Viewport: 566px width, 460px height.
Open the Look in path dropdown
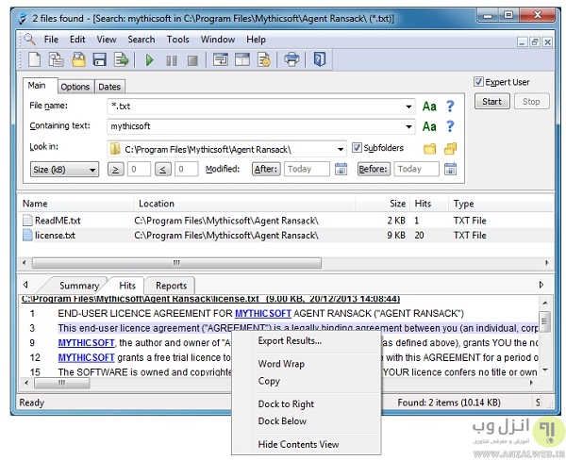click(341, 148)
